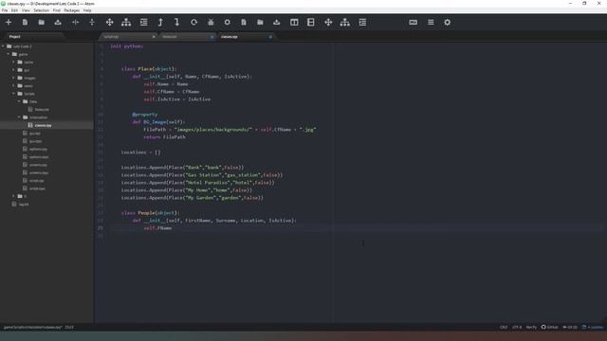Collapse the Lets Code 2 project root arrow

tap(3, 46)
